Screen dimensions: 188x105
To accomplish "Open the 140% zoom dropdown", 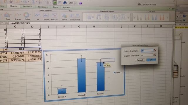I will click(76, 3).
